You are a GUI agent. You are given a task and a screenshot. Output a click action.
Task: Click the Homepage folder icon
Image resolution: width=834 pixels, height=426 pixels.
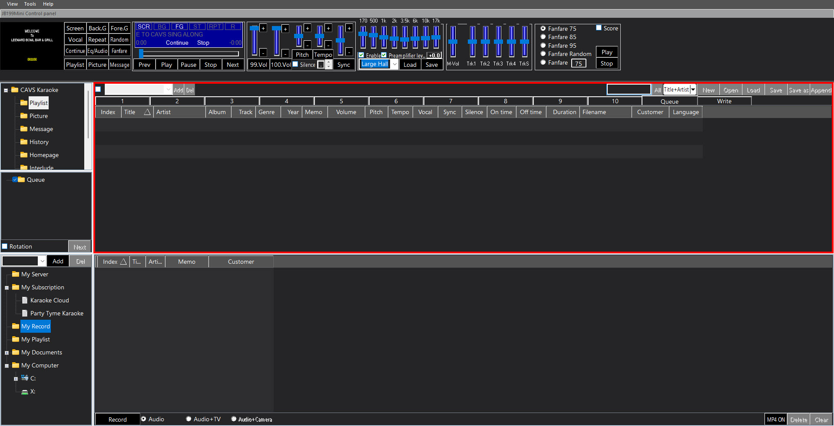click(24, 155)
